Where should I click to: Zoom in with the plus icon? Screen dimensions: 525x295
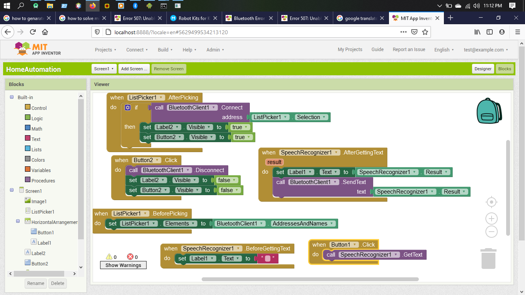[x=491, y=219]
